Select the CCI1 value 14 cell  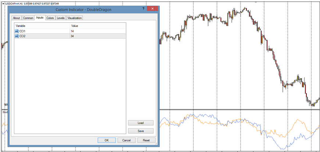[97, 31]
